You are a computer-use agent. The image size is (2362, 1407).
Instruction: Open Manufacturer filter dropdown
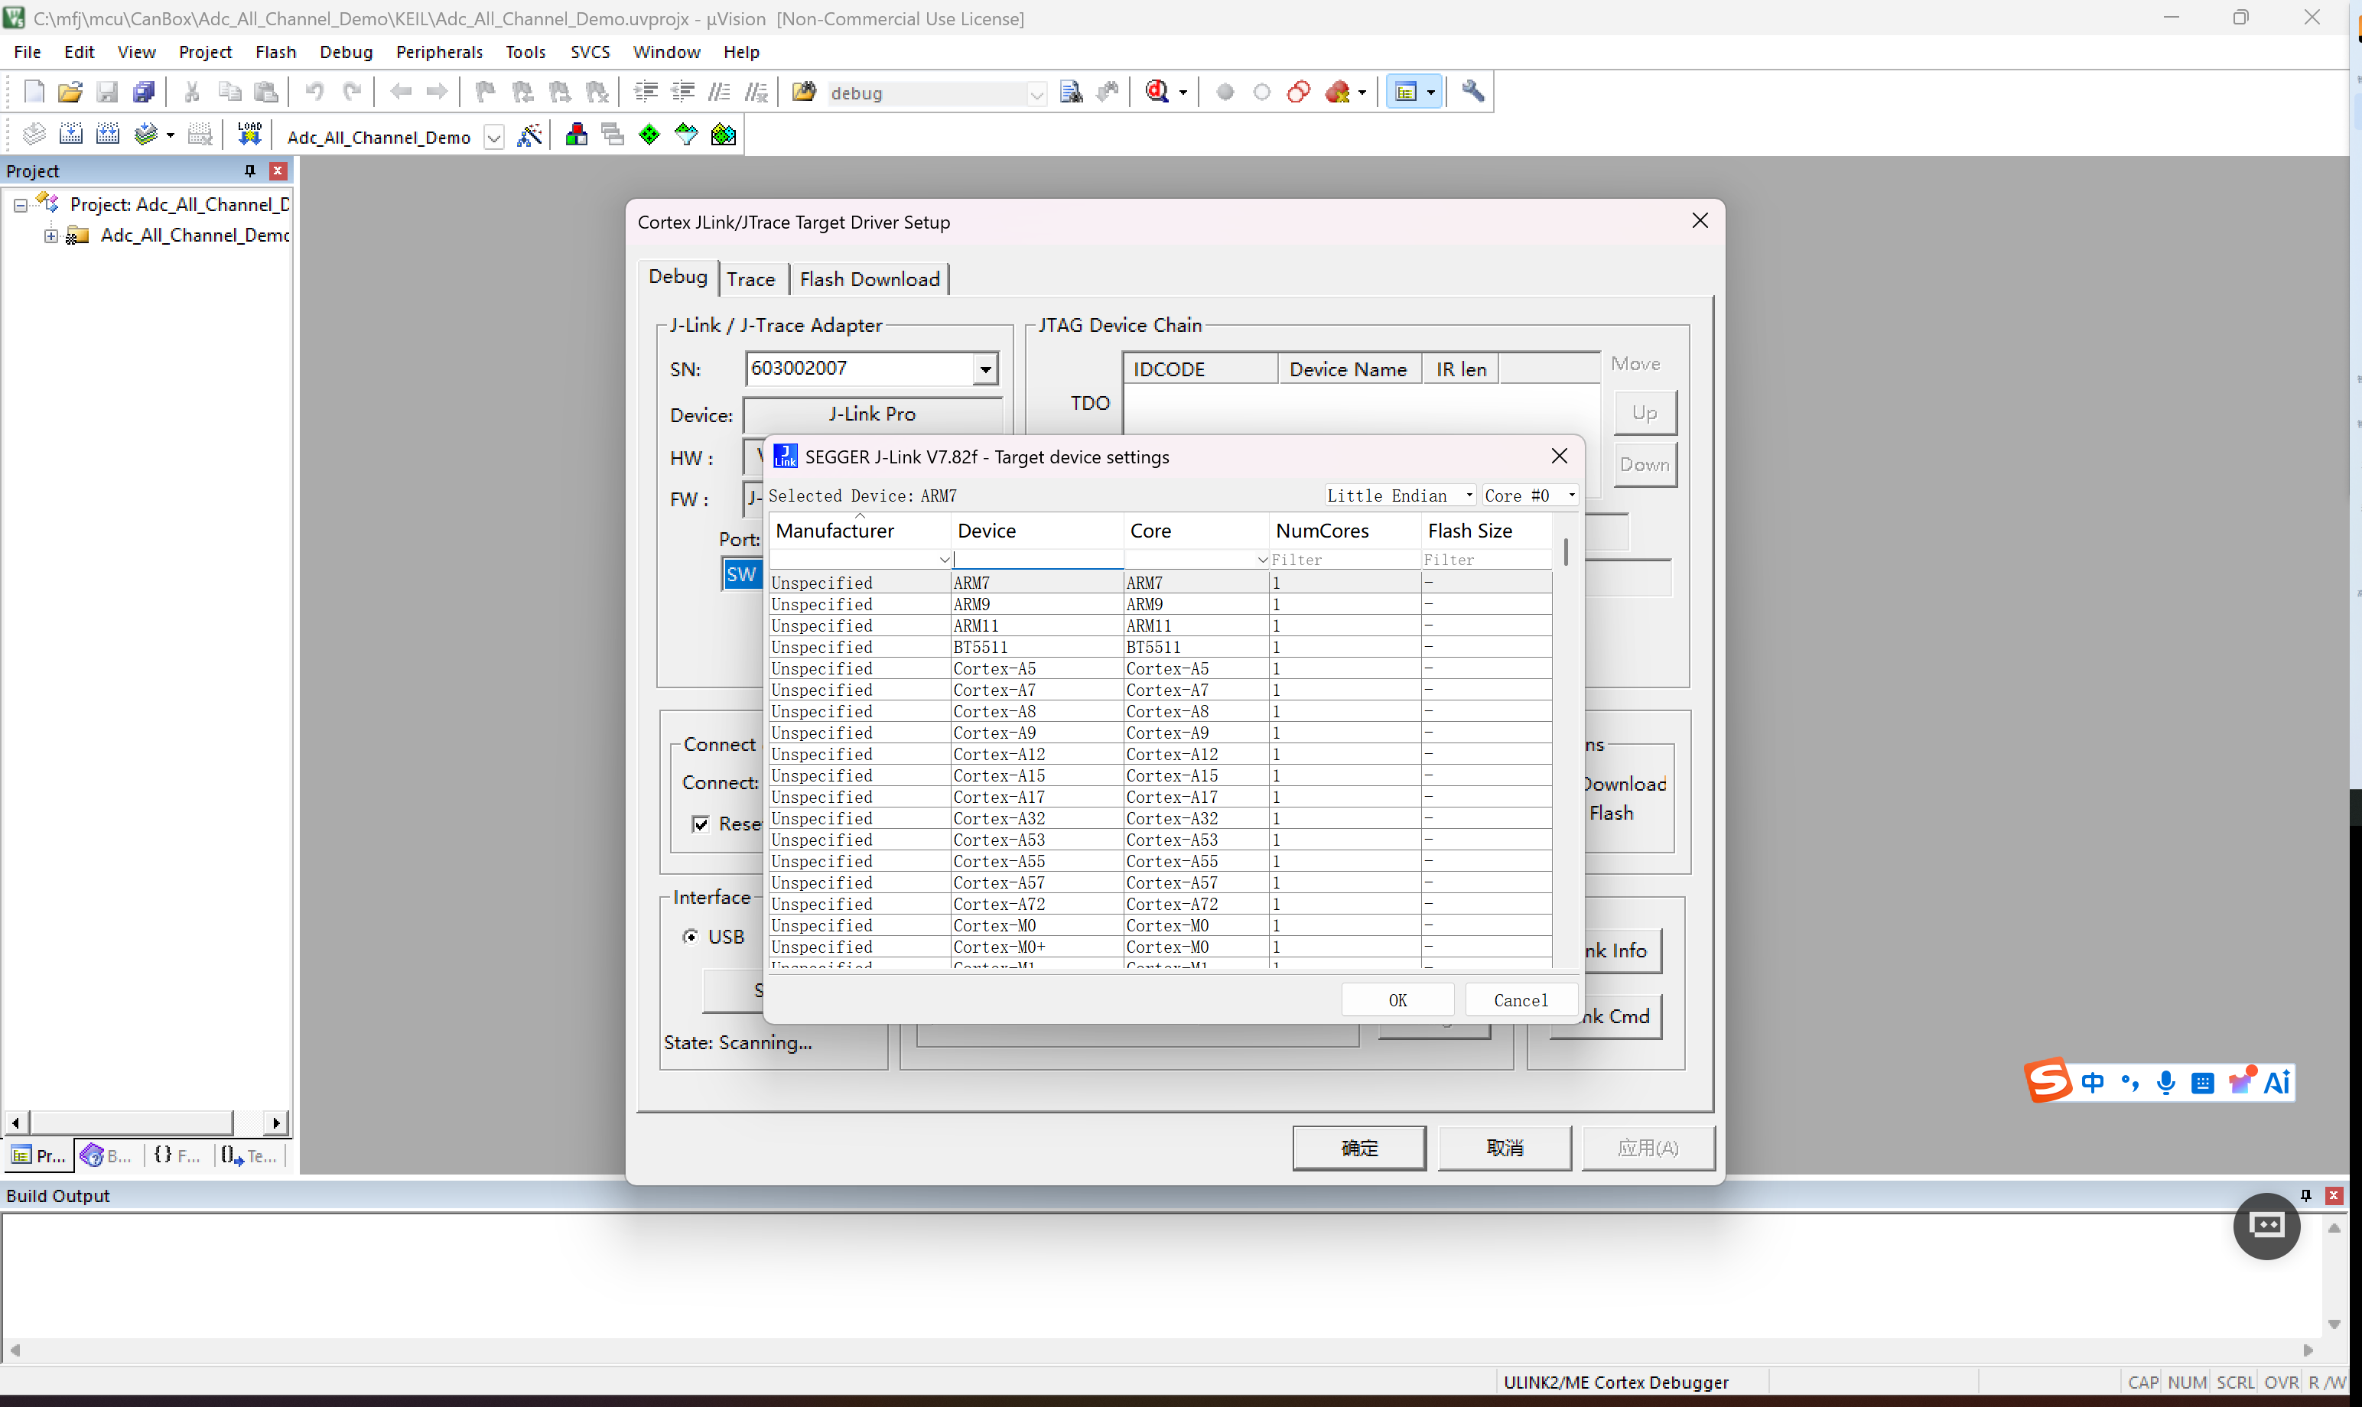point(945,561)
